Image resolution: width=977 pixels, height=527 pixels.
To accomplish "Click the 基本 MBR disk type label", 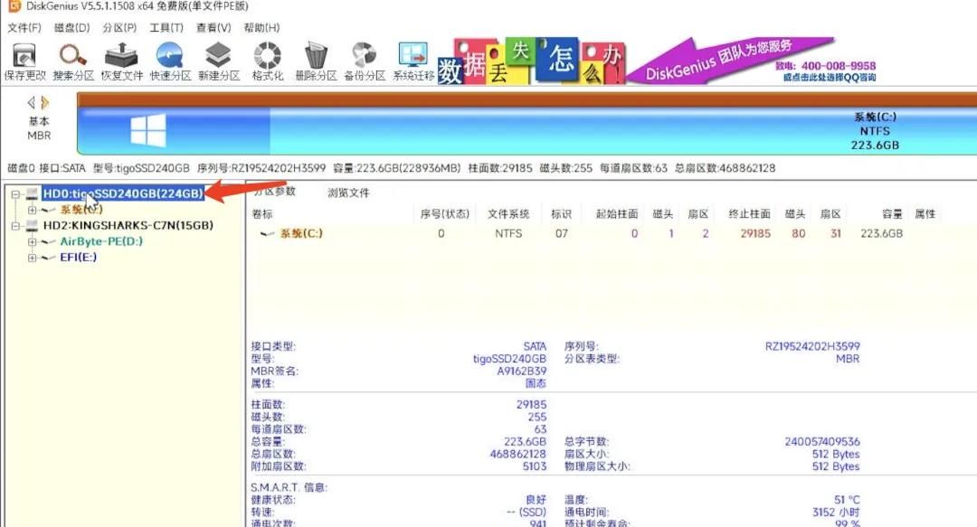I will (x=39, y=128).
